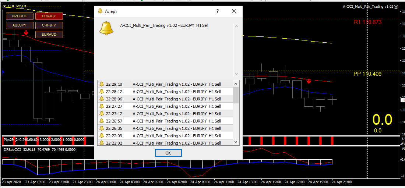
Task: Select the CHFJPY pair button
Action: click(49, 25)
